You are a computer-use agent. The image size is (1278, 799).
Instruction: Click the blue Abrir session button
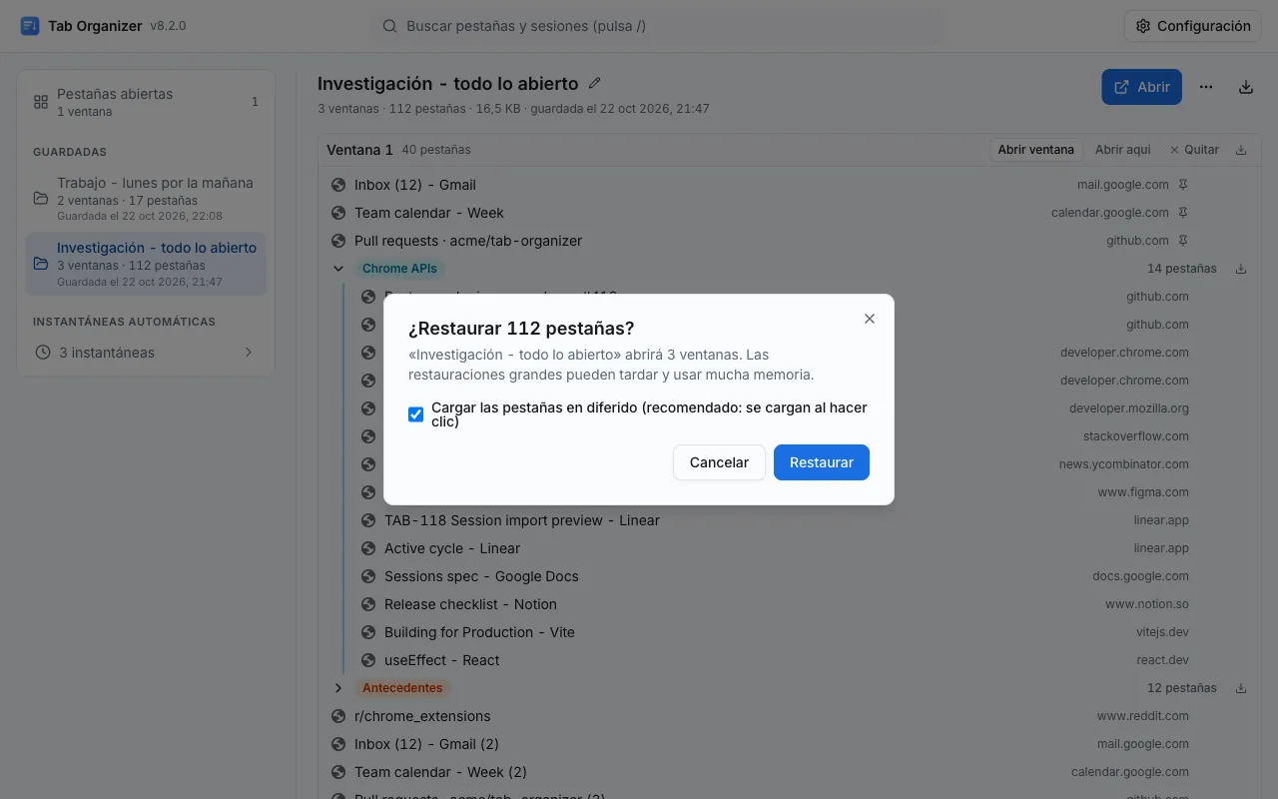click(1141, 87)
